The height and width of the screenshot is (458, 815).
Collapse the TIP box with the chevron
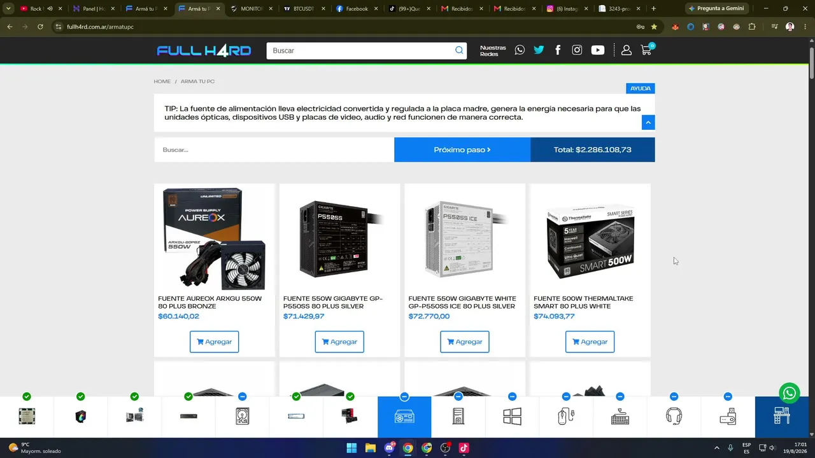[x=648, y=122]
